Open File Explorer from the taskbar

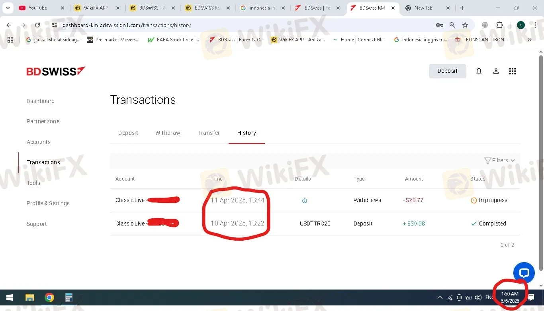pyautogui.click(x=30, y=297)
